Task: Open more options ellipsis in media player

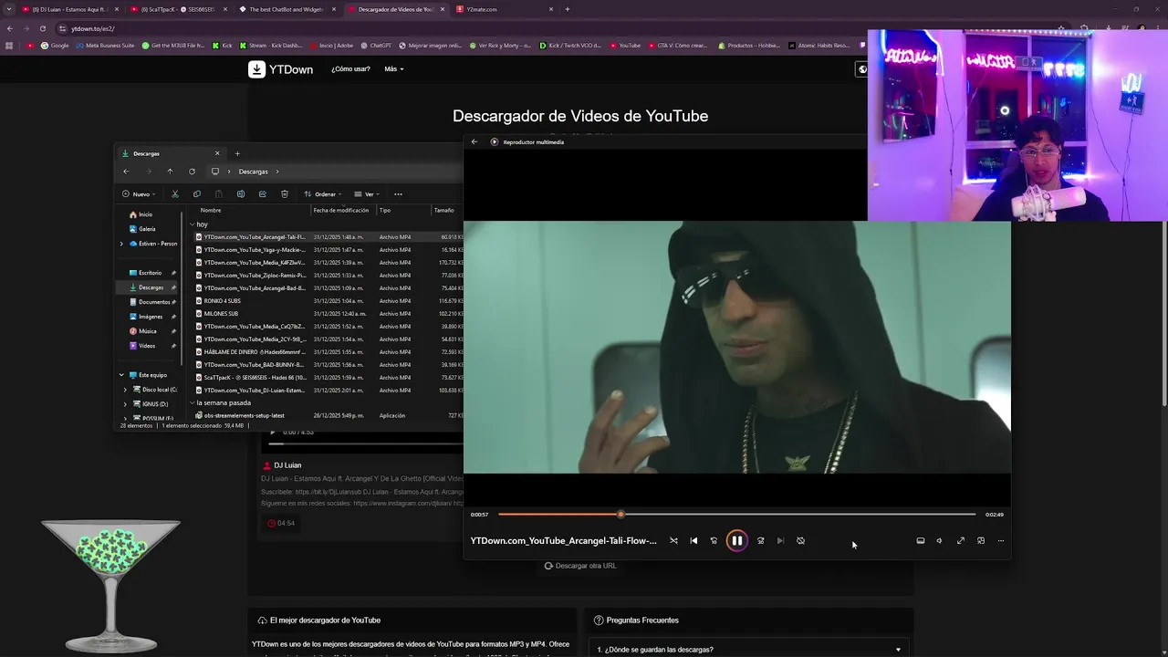Action: coord(1001,540)
